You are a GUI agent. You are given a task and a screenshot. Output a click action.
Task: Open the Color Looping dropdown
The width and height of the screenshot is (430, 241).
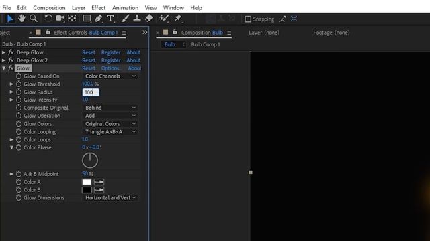click(x=110, y=132)
